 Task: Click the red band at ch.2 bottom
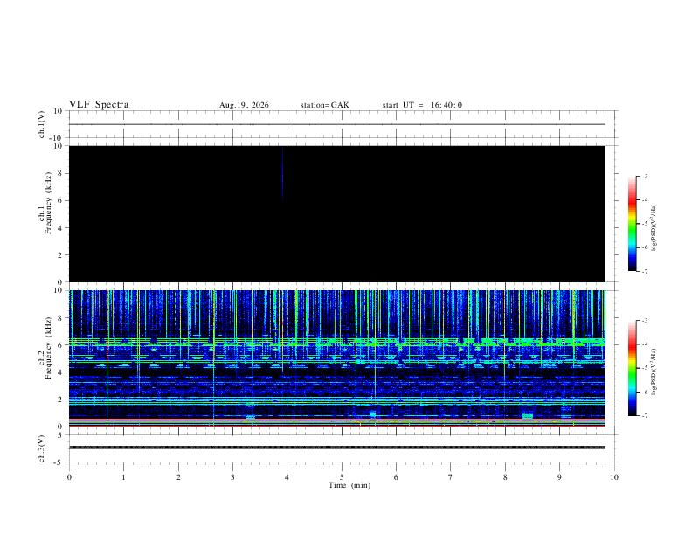pyautogui.click(x=337, y=426)
